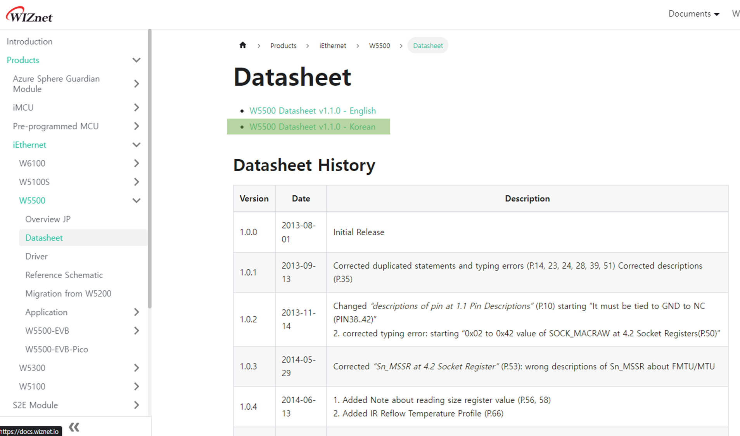The height and width of the screenshot is (436, 740).
Task: Go to Products breadcrumb
Action: pyautogui.click(x=283, y=46)
